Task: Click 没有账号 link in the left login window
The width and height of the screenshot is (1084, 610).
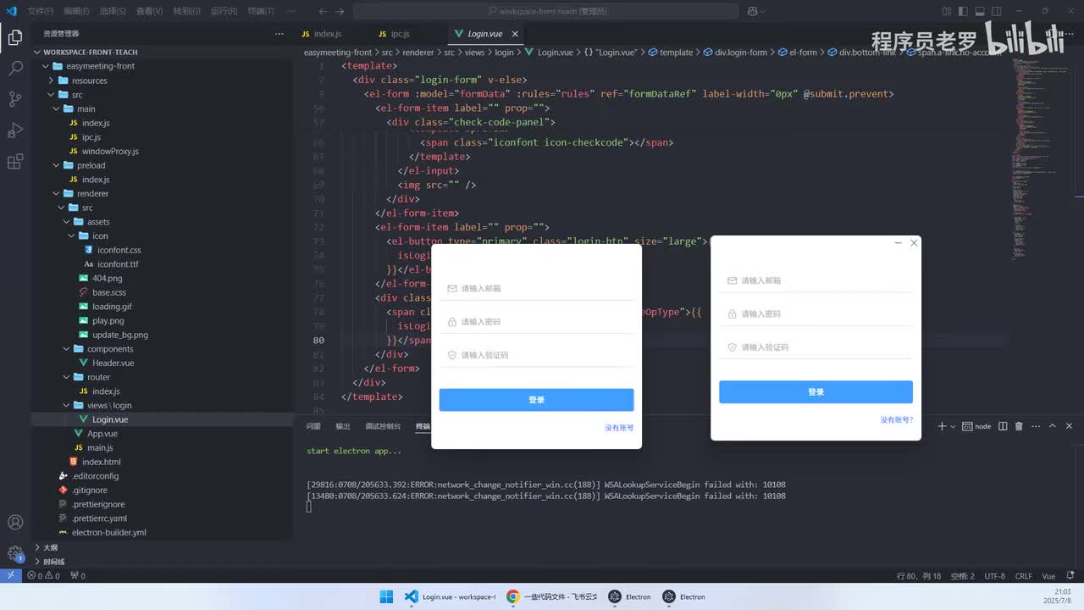Action: [619, 428]
